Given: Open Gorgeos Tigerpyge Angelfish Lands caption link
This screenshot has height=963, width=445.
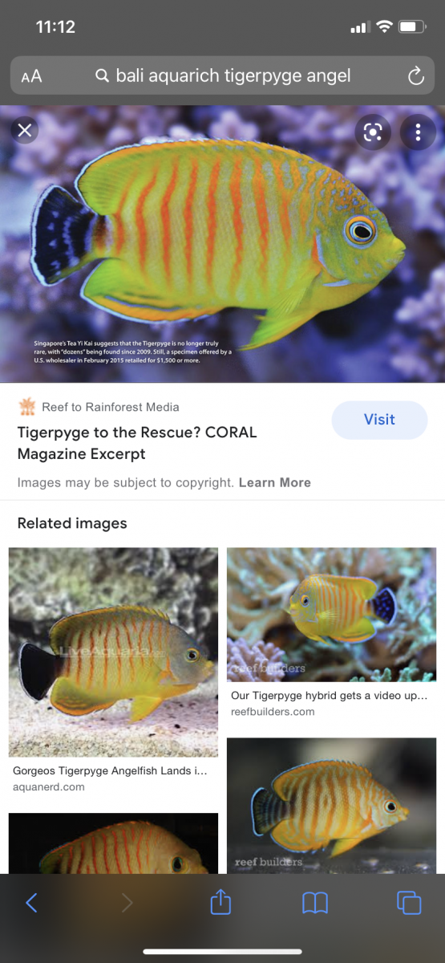Looking at the screenshot, I should [111, 771].
